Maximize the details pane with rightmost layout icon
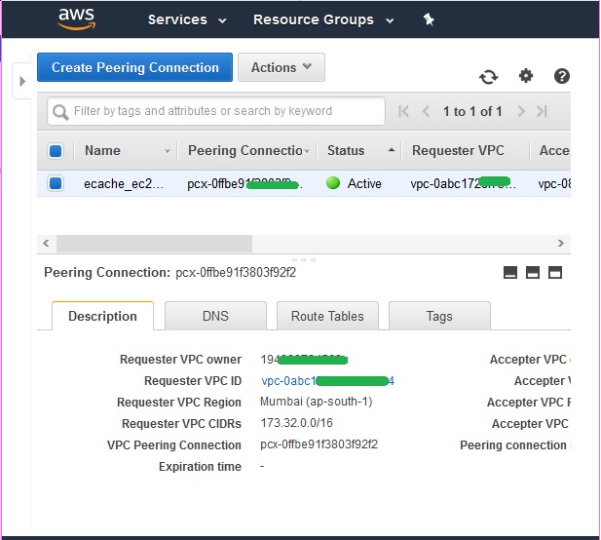The width and height of the screenshot is (601, 540). [x=555, y=273]
